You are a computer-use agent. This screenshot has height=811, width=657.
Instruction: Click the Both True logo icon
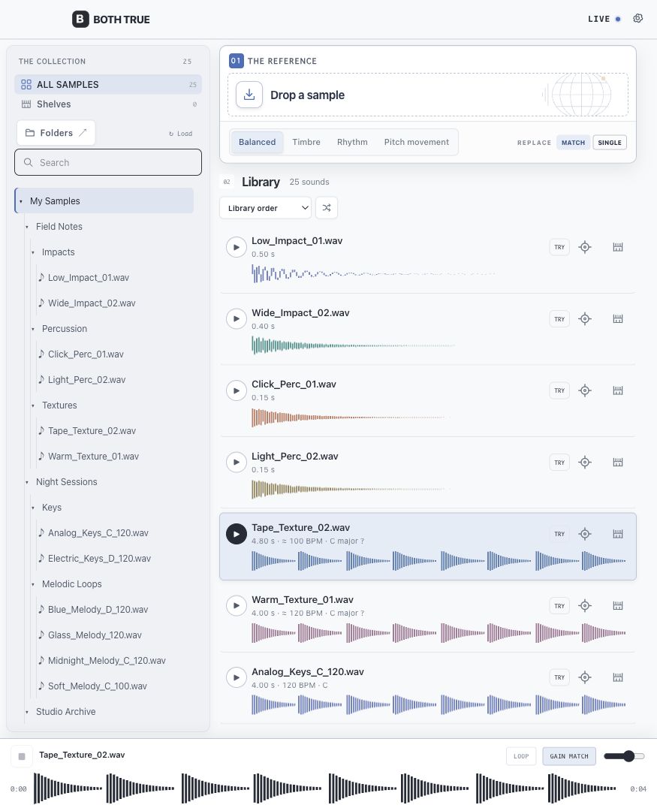coord(80,19)
